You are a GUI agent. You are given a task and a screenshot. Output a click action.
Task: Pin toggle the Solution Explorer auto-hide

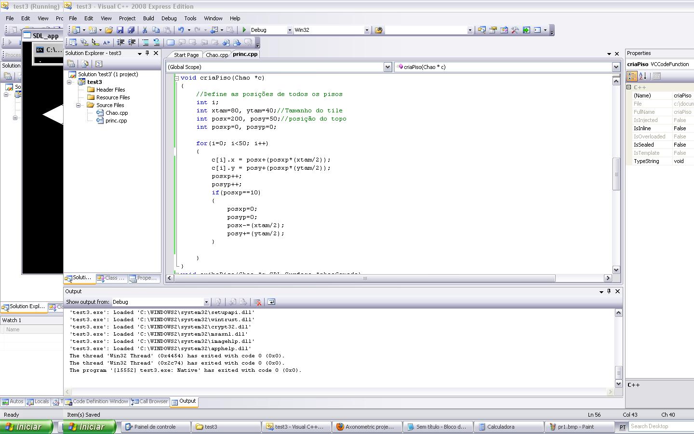pos(147,53)
